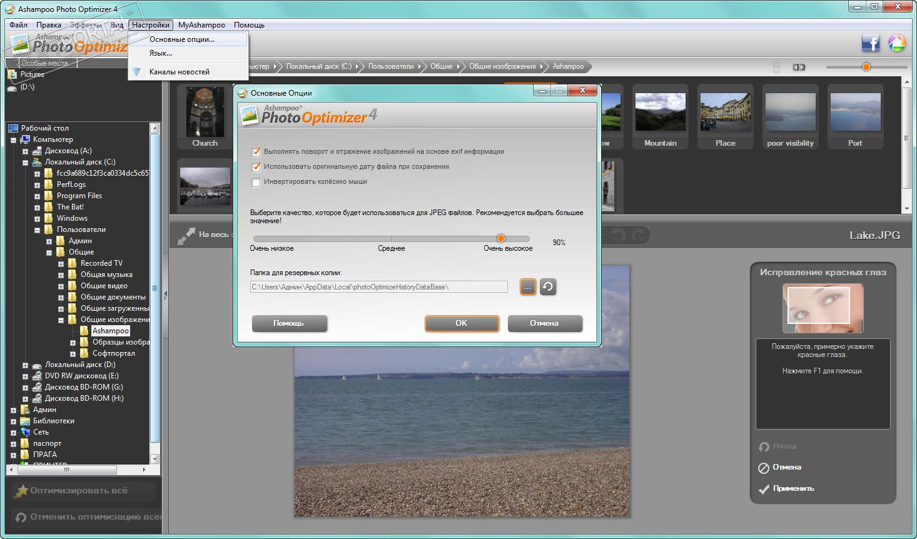Select the Church thumbnail

point(205,118)
